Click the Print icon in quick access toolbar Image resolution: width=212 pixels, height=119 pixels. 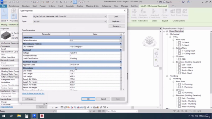coord(34,2)
